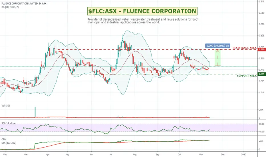Click the May label on time axis
The height and width of the screenshot is (157, 266).
67,154
